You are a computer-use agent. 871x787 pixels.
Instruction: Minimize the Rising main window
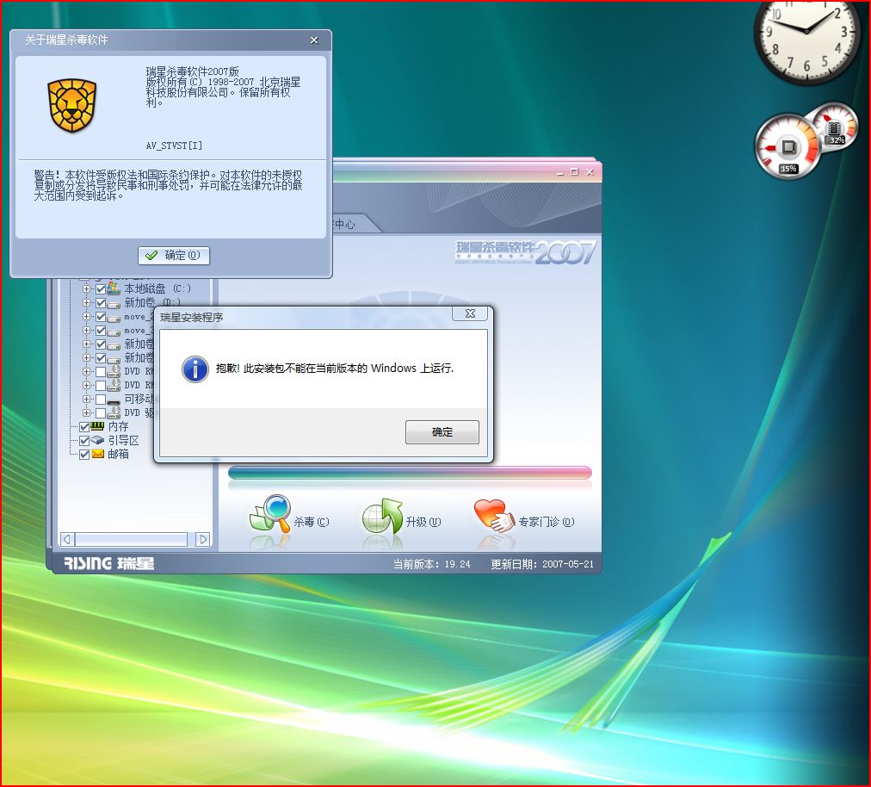(x=559, y=172)
